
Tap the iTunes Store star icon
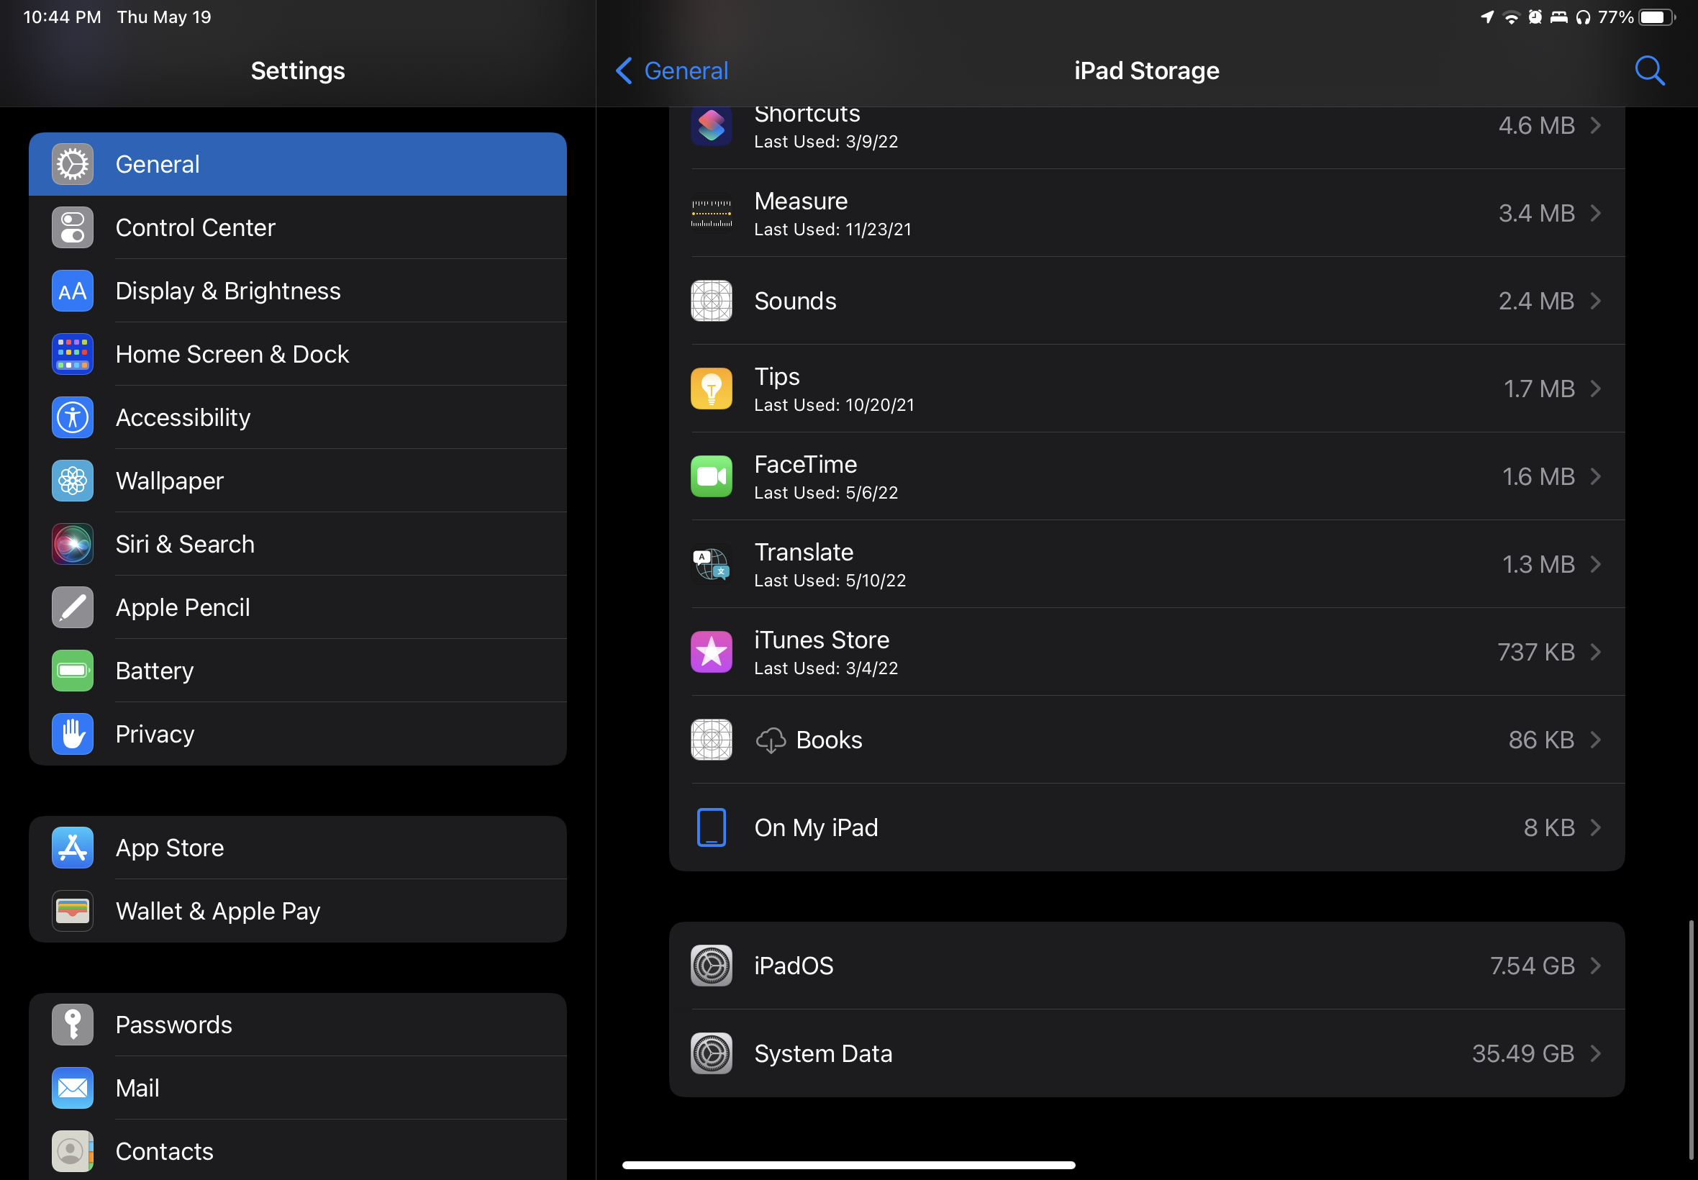[x=711, y=652]
